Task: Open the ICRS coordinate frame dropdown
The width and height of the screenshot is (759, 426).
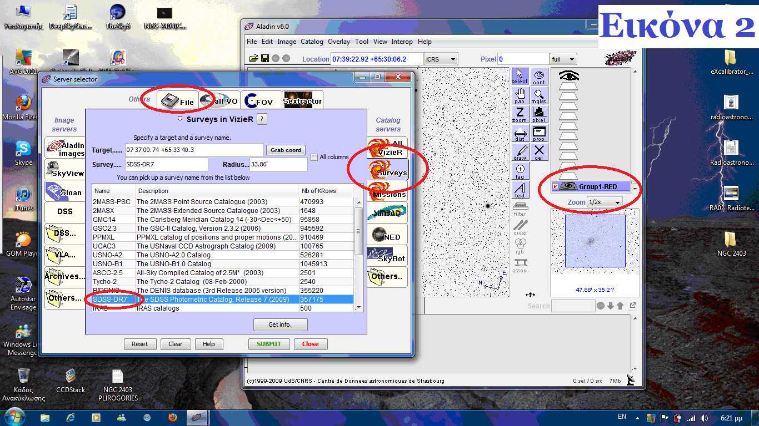Action: [x=441, y=59]
